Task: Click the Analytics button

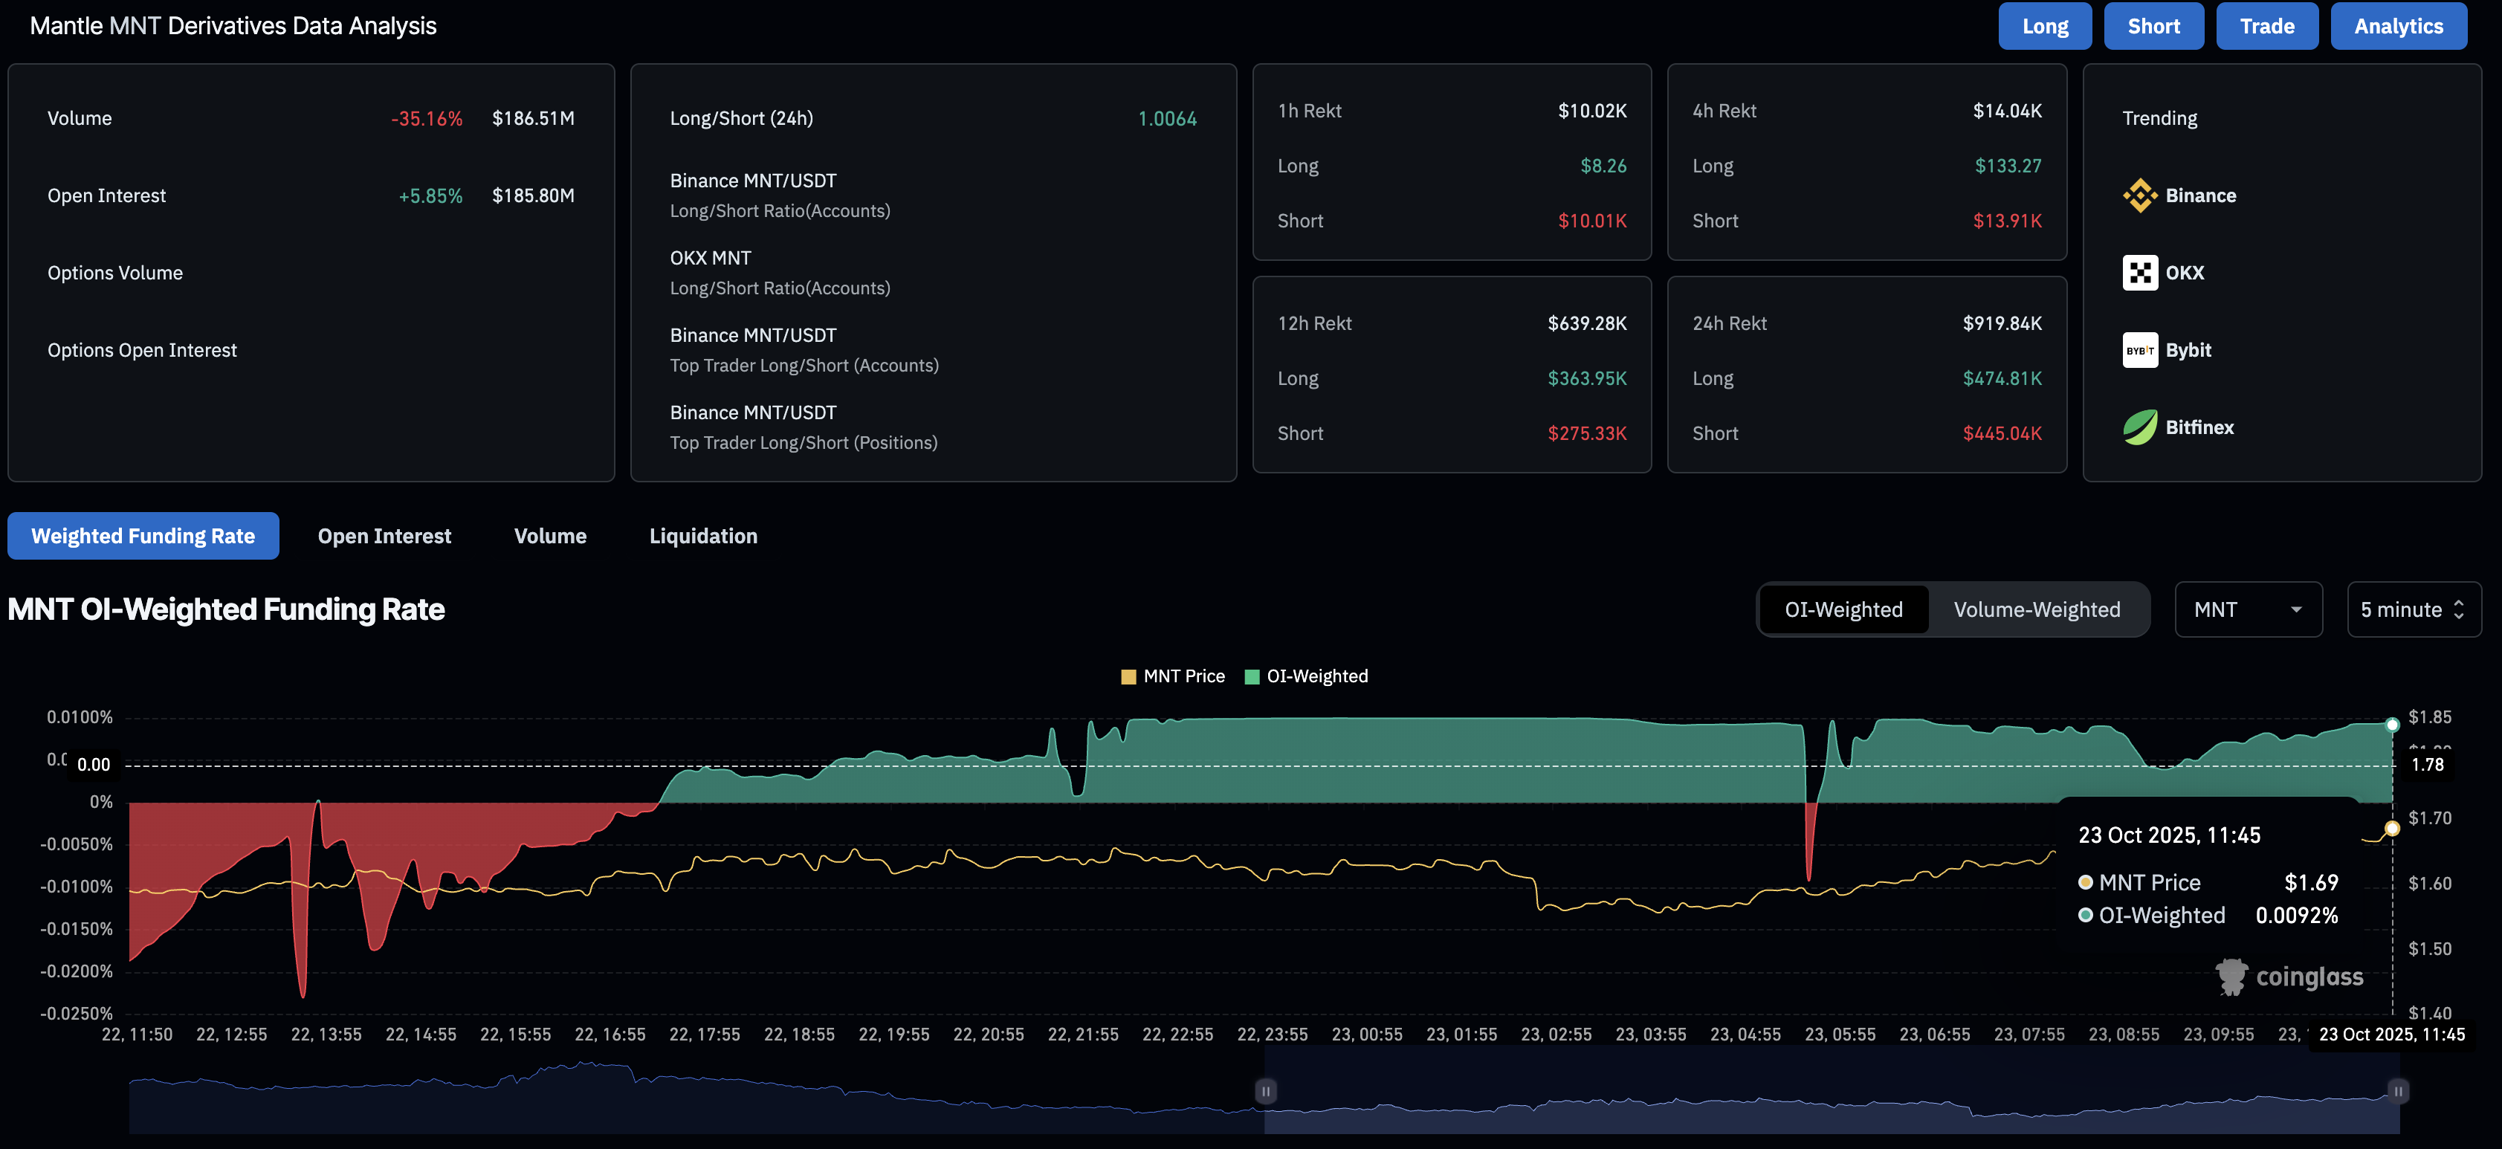Action: [2397, 26]
